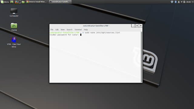The height and width of the screenshot is (109, 194).
Task: Select the Home folder desktop icon
Action: pyautogui.click(x=14, y=27)
